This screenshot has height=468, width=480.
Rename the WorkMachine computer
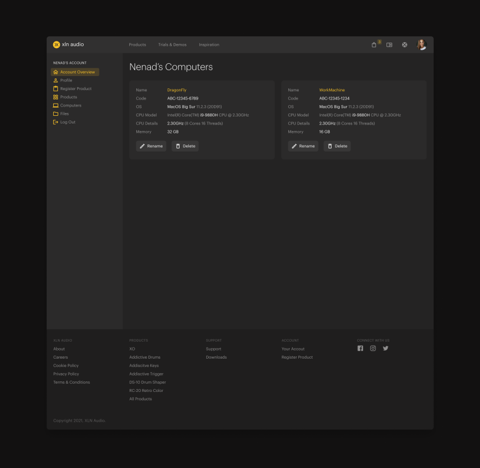[303, 146]
